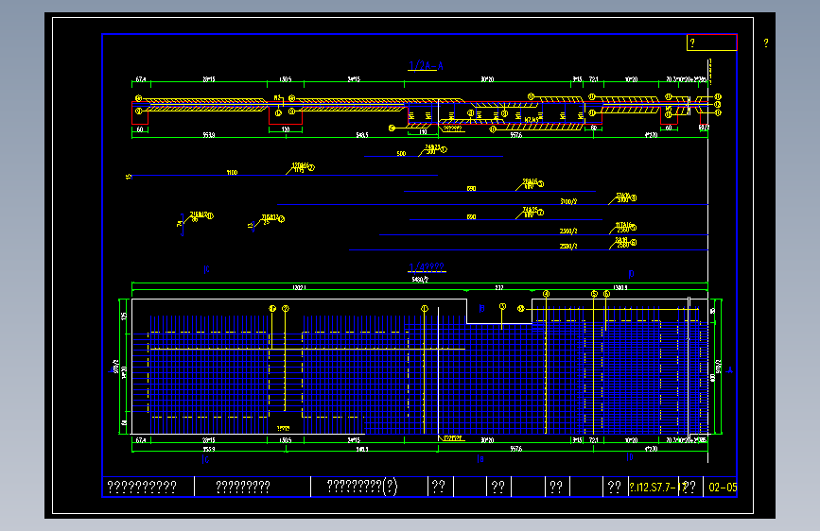Select the 2200/2 rebar length label
This screenshot has height=531, width=820.
pos(568,247)
